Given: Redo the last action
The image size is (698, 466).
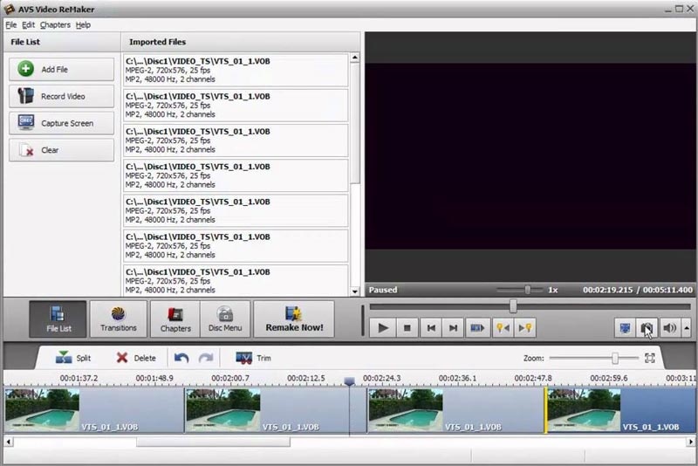Looking at the screenshot, I should coord(206,358).
